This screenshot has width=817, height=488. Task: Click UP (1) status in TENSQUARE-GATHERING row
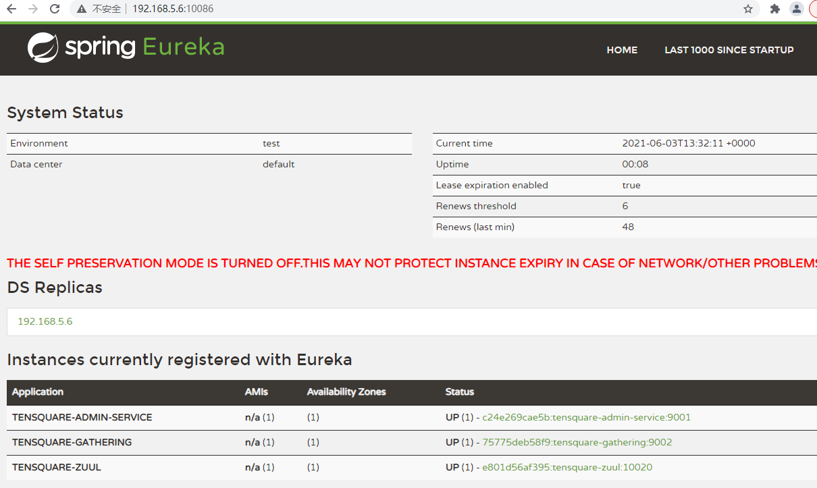pos(460,442)
